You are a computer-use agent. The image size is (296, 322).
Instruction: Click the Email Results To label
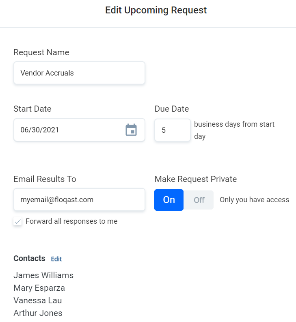(45, 179)
